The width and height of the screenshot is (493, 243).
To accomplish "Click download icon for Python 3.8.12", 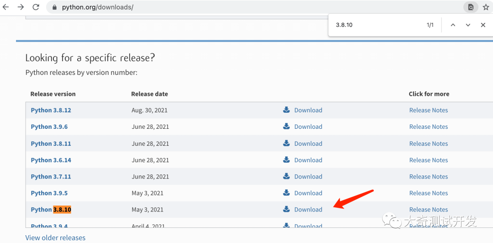I will (x=286, y=110).
